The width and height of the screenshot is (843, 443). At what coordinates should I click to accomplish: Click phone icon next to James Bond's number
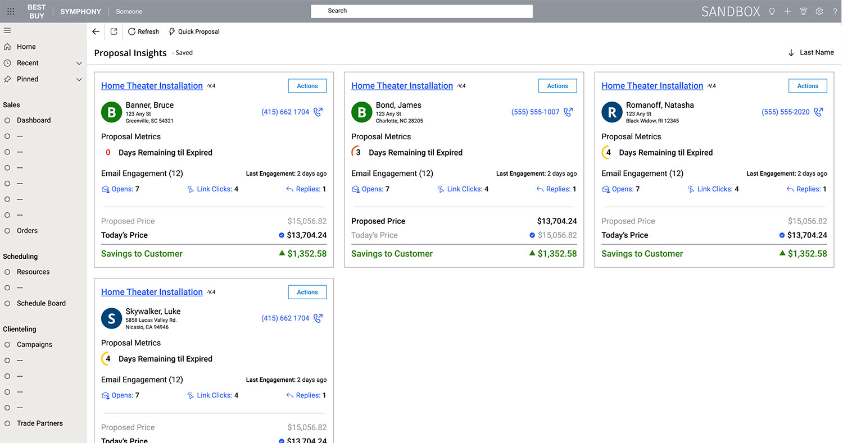click(x=568, y=112)
